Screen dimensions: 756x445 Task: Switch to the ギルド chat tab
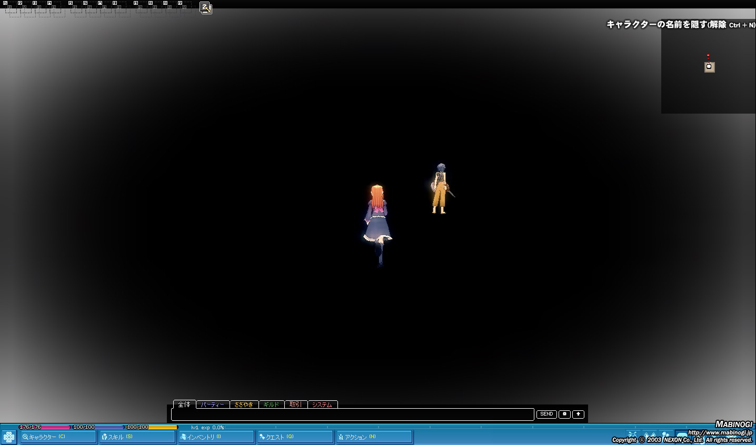pos(271,404)
